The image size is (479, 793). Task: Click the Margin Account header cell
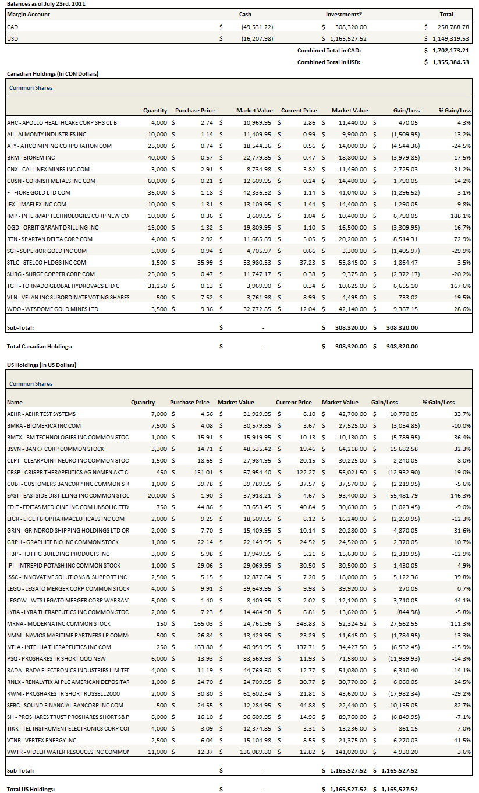(29, 15)
